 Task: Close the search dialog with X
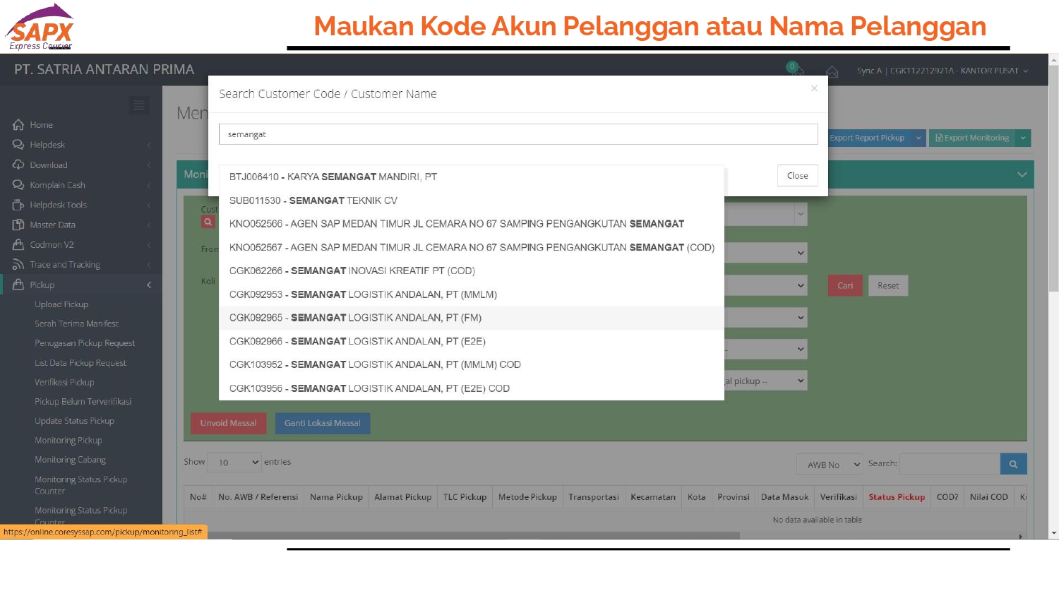tap(814, 88)
